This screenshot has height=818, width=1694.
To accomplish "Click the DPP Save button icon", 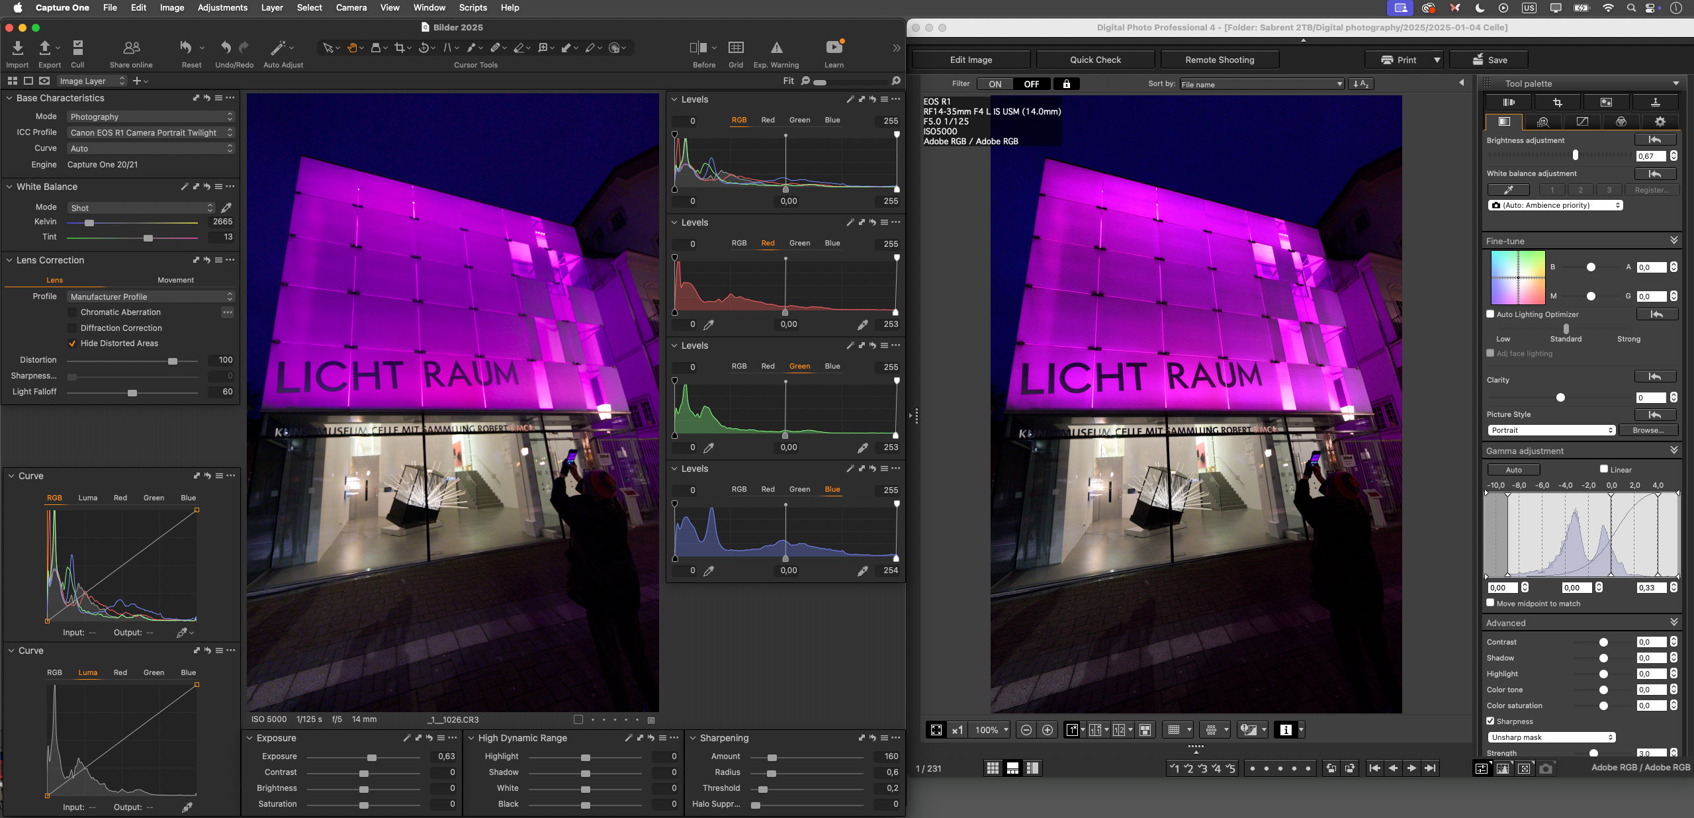I will click(1478, 60).
